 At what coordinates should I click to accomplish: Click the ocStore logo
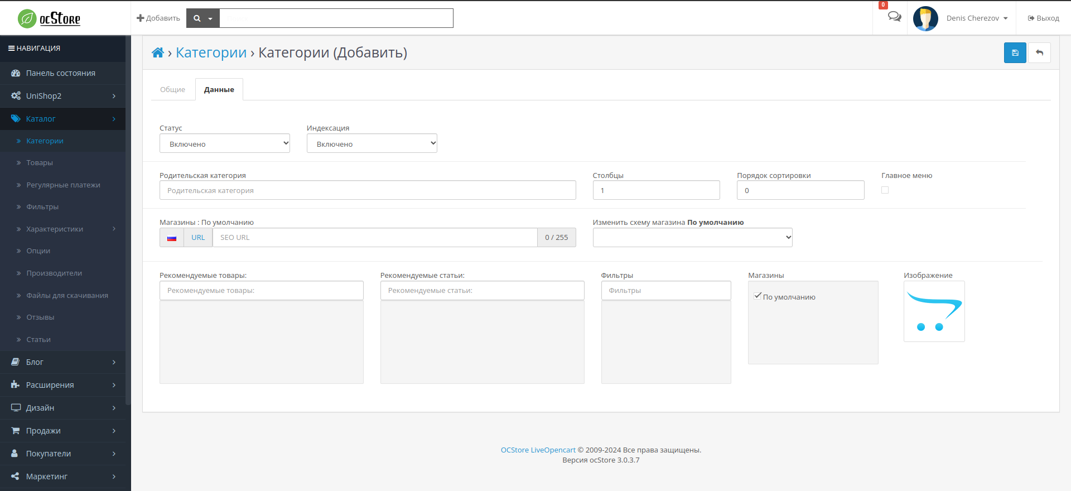tap(49, 18)
